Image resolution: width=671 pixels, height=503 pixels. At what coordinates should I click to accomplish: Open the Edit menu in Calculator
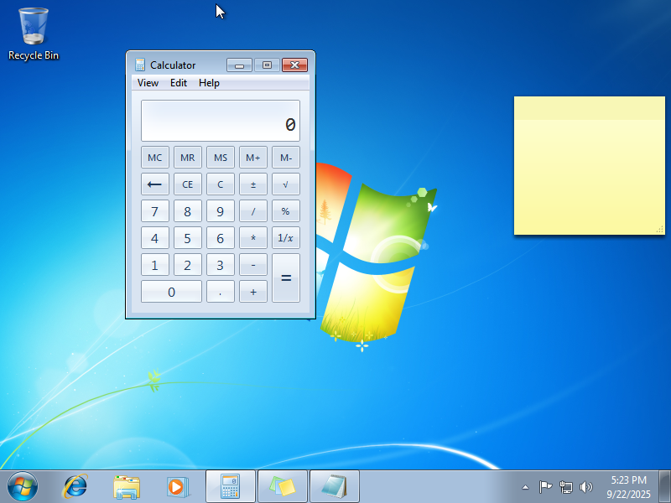click(179, 83)
